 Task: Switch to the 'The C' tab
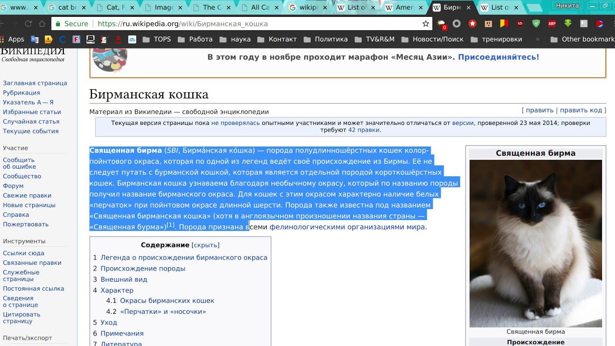tap(212, 8)
